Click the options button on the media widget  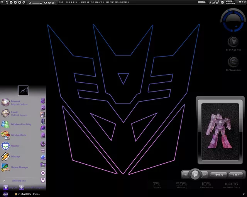(219, 175)
